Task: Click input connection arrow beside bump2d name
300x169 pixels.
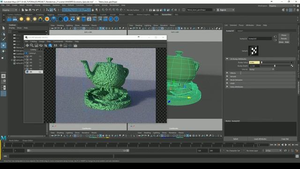Action: pos(275,37)
